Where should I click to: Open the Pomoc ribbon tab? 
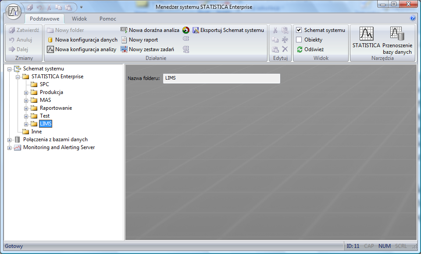(x=108, y=19)
